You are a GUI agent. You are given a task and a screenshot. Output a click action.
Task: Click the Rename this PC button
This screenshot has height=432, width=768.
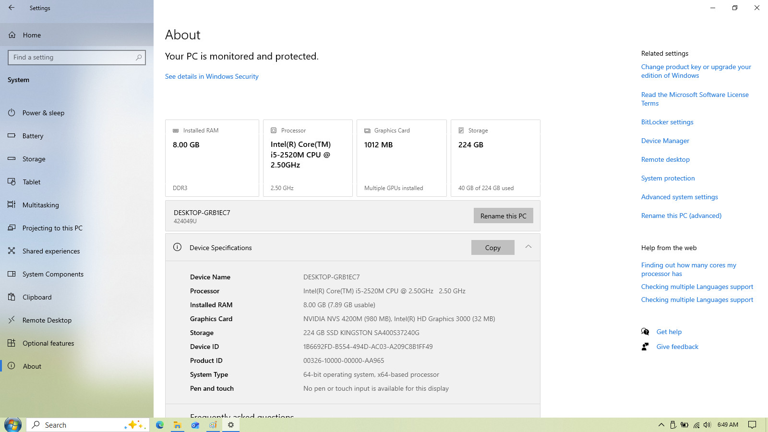point(503,216)
